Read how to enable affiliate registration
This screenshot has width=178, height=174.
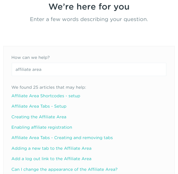(42, 127)
